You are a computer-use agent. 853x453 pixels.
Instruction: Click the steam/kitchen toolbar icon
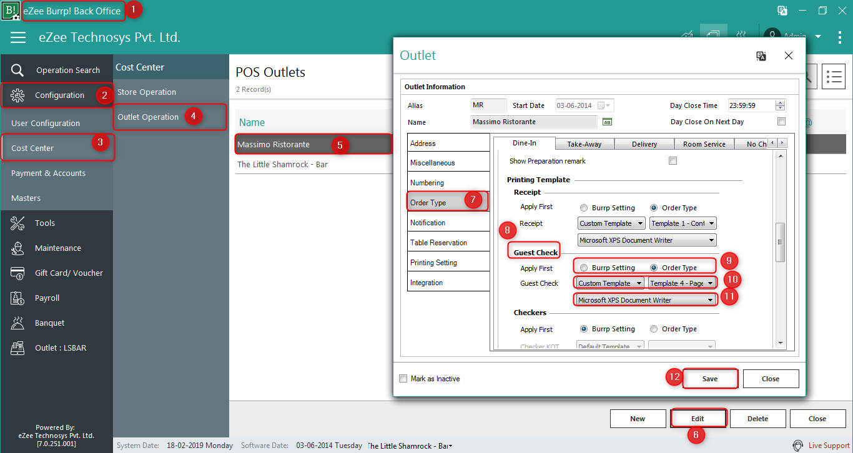point(741,35)
